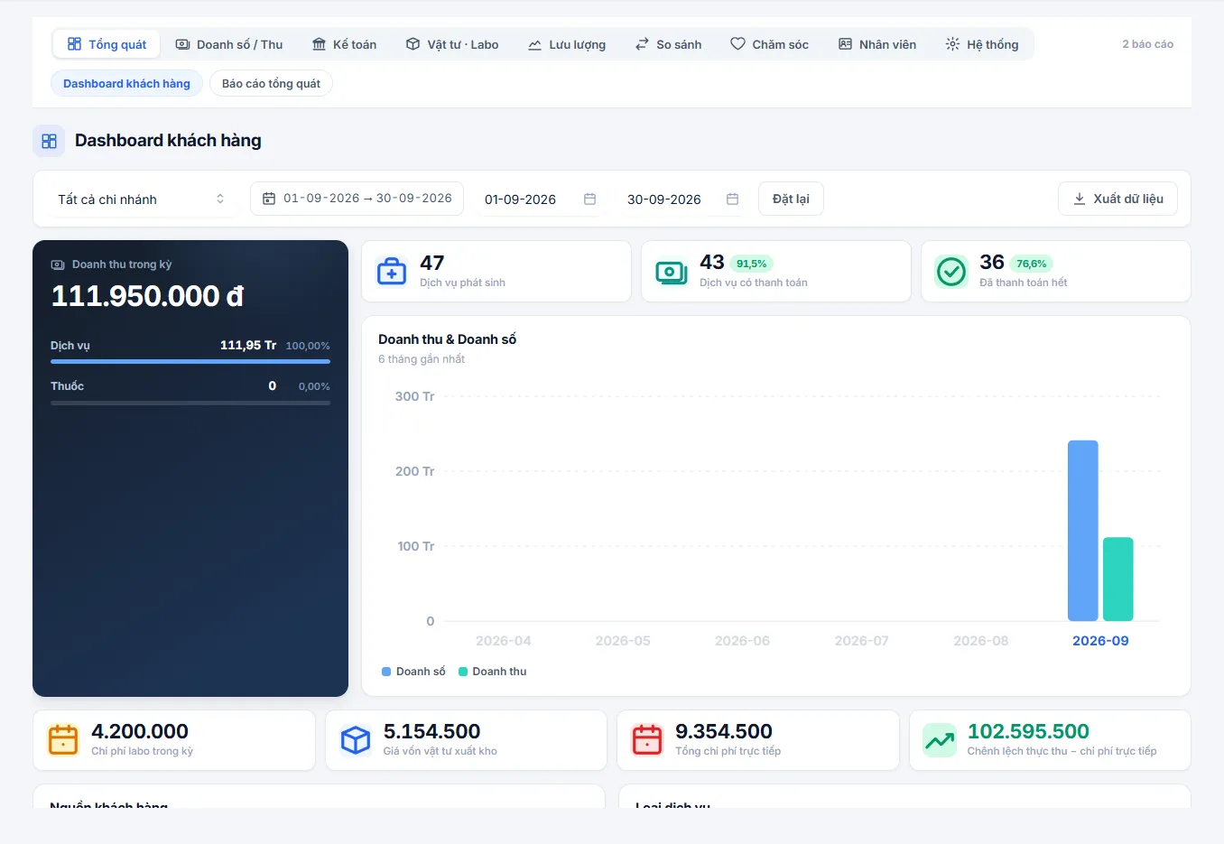This screenshot has width=1224, height=844.
Task: Click the Doanh thu & Doanh số chart title
Action: tap(447, 339)
